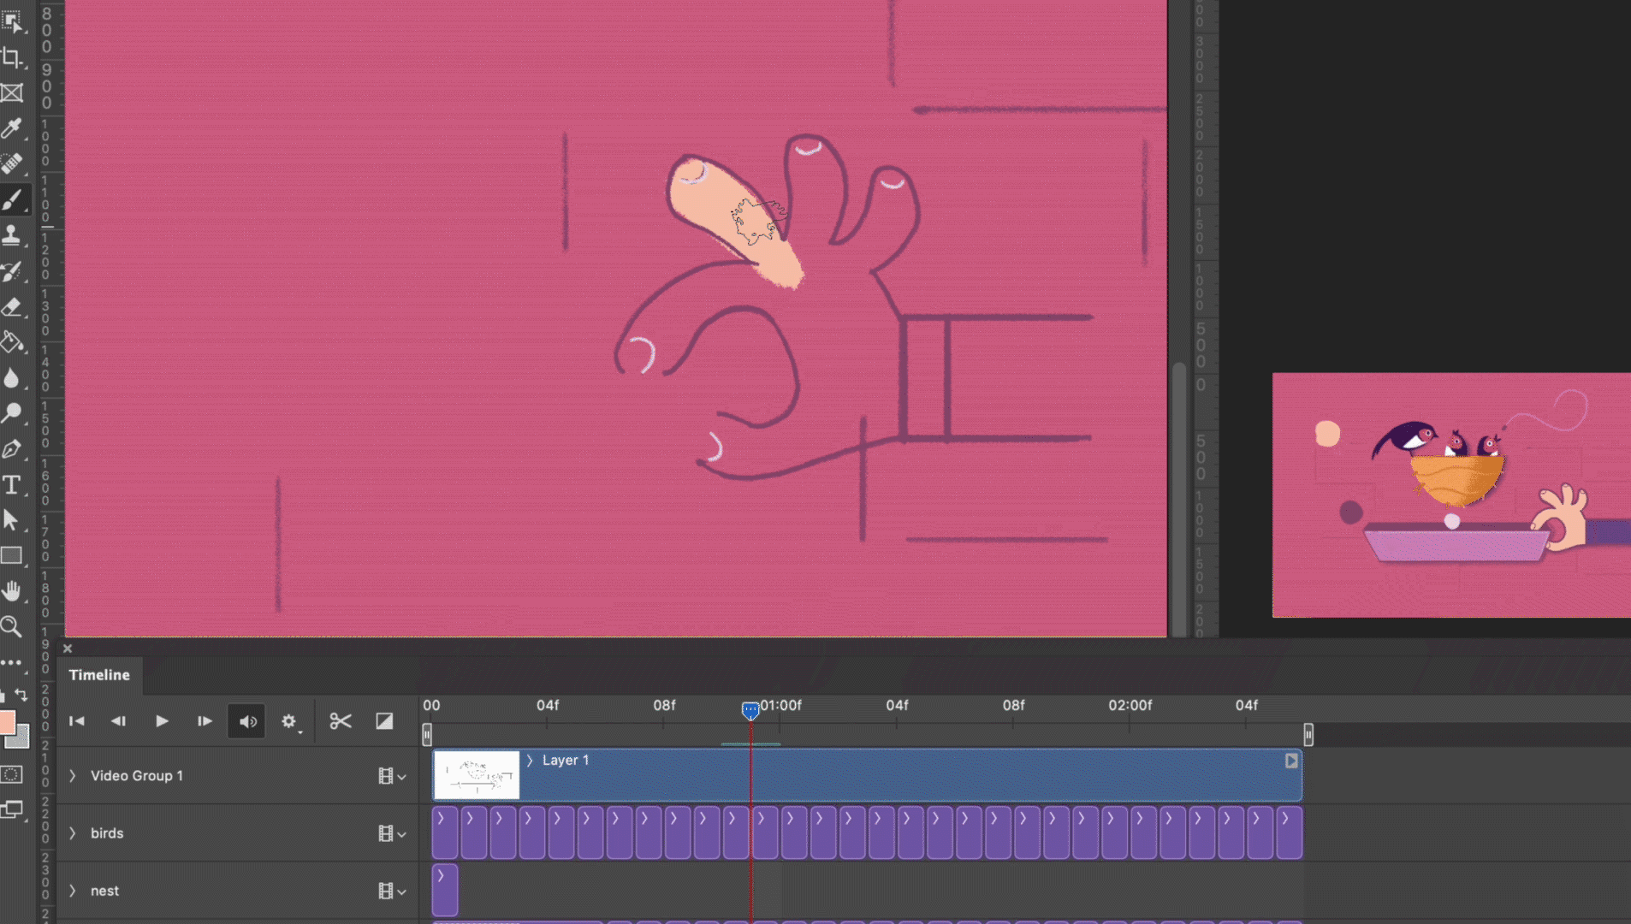The width and height of the screenshot is (1631, 924).
Task: Open the timeline playback settings gear
Action: (x=289, y=721)
